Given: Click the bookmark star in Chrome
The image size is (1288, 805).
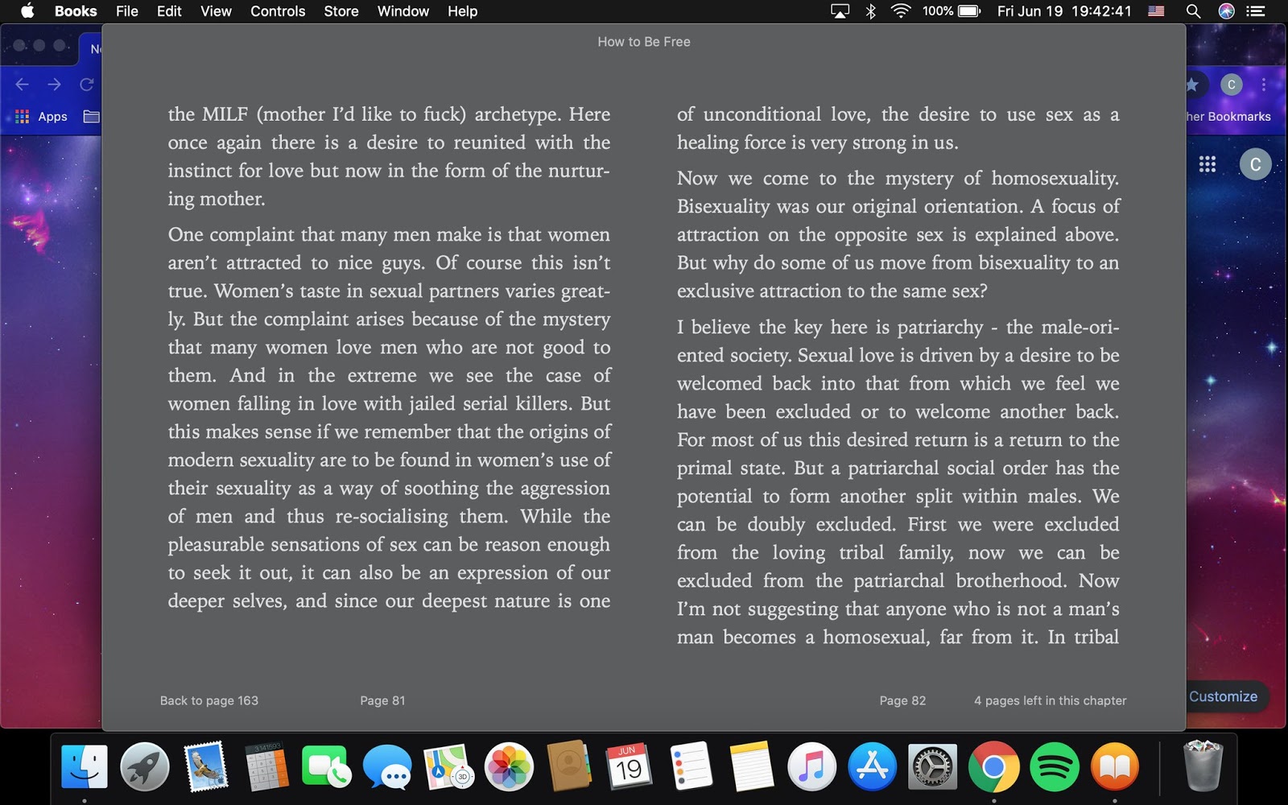Looking at the screenshot, I should coord(1192,85).
